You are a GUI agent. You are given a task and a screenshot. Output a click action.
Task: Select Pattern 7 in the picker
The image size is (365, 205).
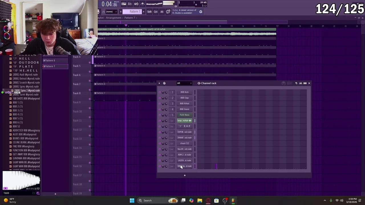(x=55, y=66)
